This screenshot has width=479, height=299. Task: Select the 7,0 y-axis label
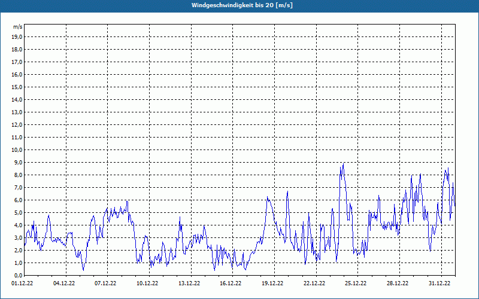click(18, 187)
